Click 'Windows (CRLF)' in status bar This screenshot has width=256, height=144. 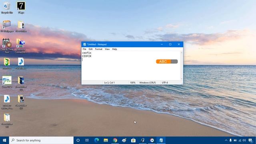click(148, 83)
